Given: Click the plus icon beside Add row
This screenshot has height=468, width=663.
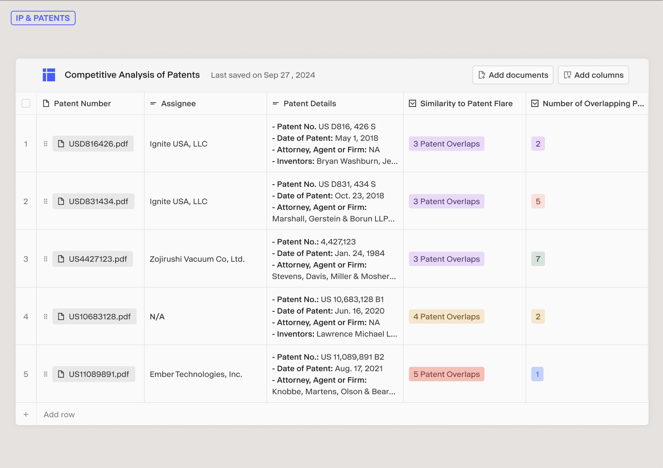Looking at the screenshot, I should point(26,414).
